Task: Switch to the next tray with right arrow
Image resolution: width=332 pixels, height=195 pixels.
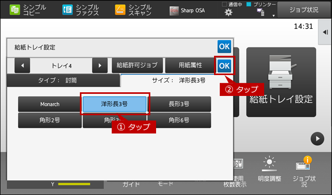Action: (x=100, y=66)
